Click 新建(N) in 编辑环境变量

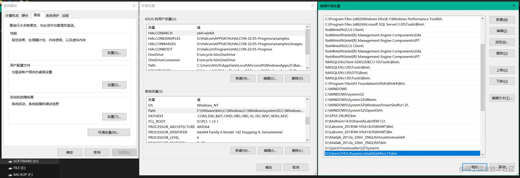[502, 20]
